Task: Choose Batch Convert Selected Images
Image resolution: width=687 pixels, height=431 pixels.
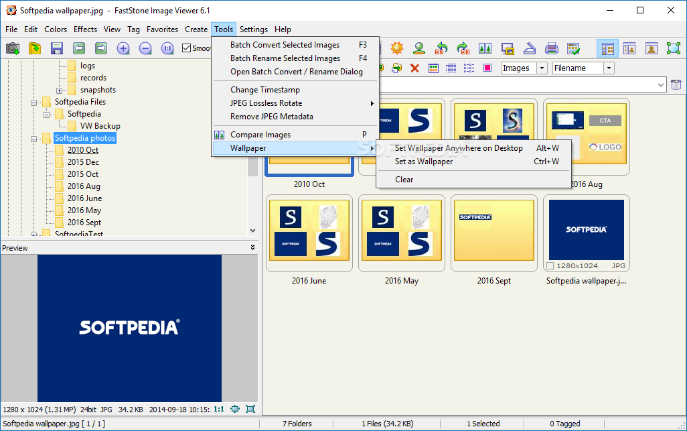Action: click(x=295, y=45)
